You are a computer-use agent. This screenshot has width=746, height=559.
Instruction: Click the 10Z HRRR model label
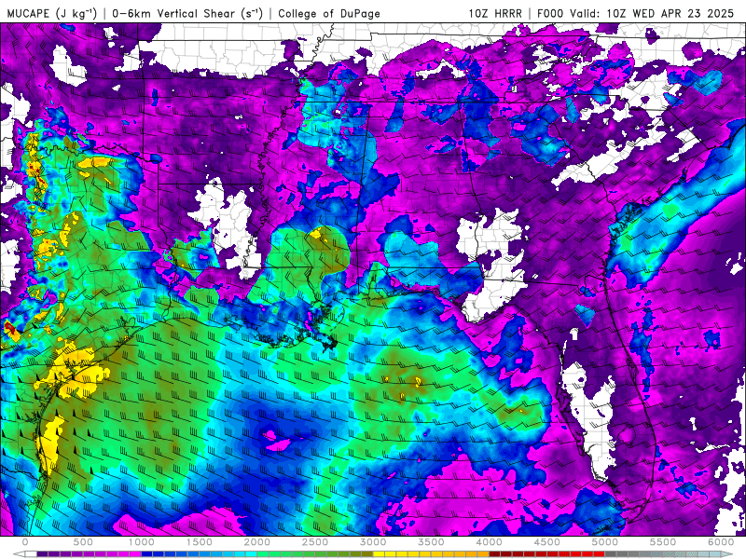(x=495, y=13)
